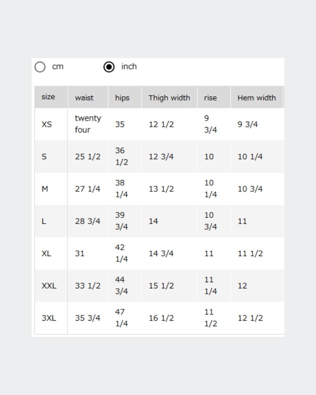Click the '27 1/4' waist value for M
The image size is (316, 395).
(x=88, y=189)
